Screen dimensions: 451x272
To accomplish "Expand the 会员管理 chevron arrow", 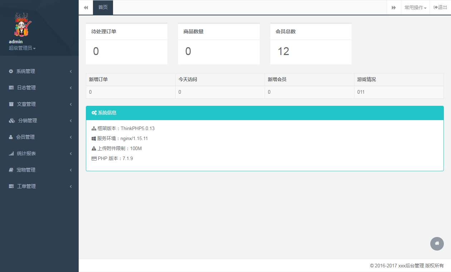I will 71,137.
